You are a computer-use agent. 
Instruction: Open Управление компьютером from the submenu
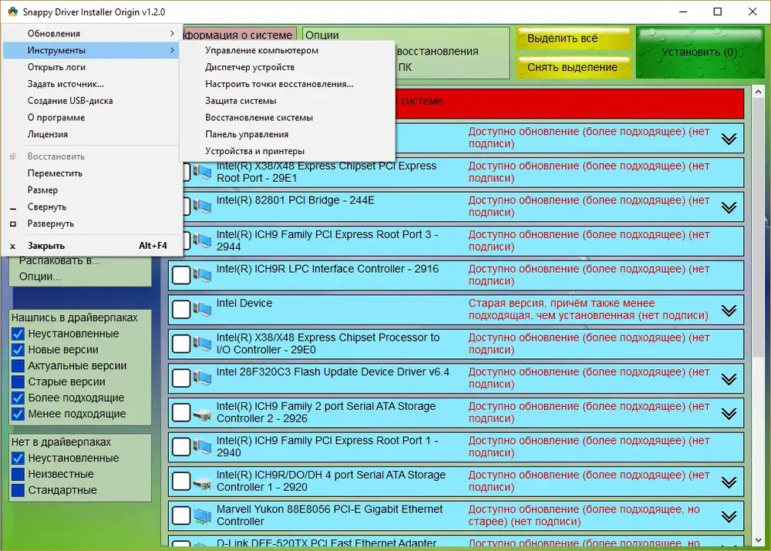(x=287, y=50)
